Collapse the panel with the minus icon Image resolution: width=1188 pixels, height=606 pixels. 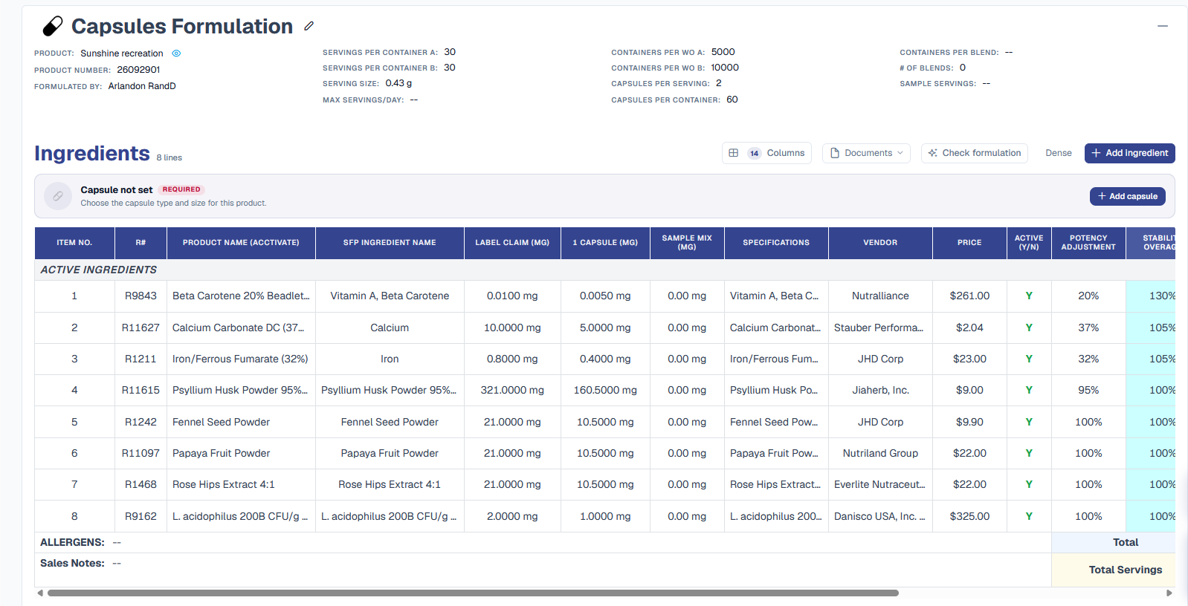pyautogui.click(x=1163, y=26)
